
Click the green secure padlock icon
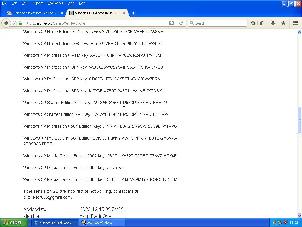20,23
